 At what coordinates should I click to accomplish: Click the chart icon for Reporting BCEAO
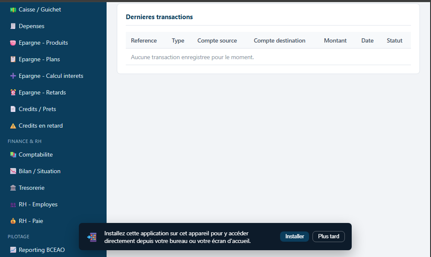[x=13, y=250]
